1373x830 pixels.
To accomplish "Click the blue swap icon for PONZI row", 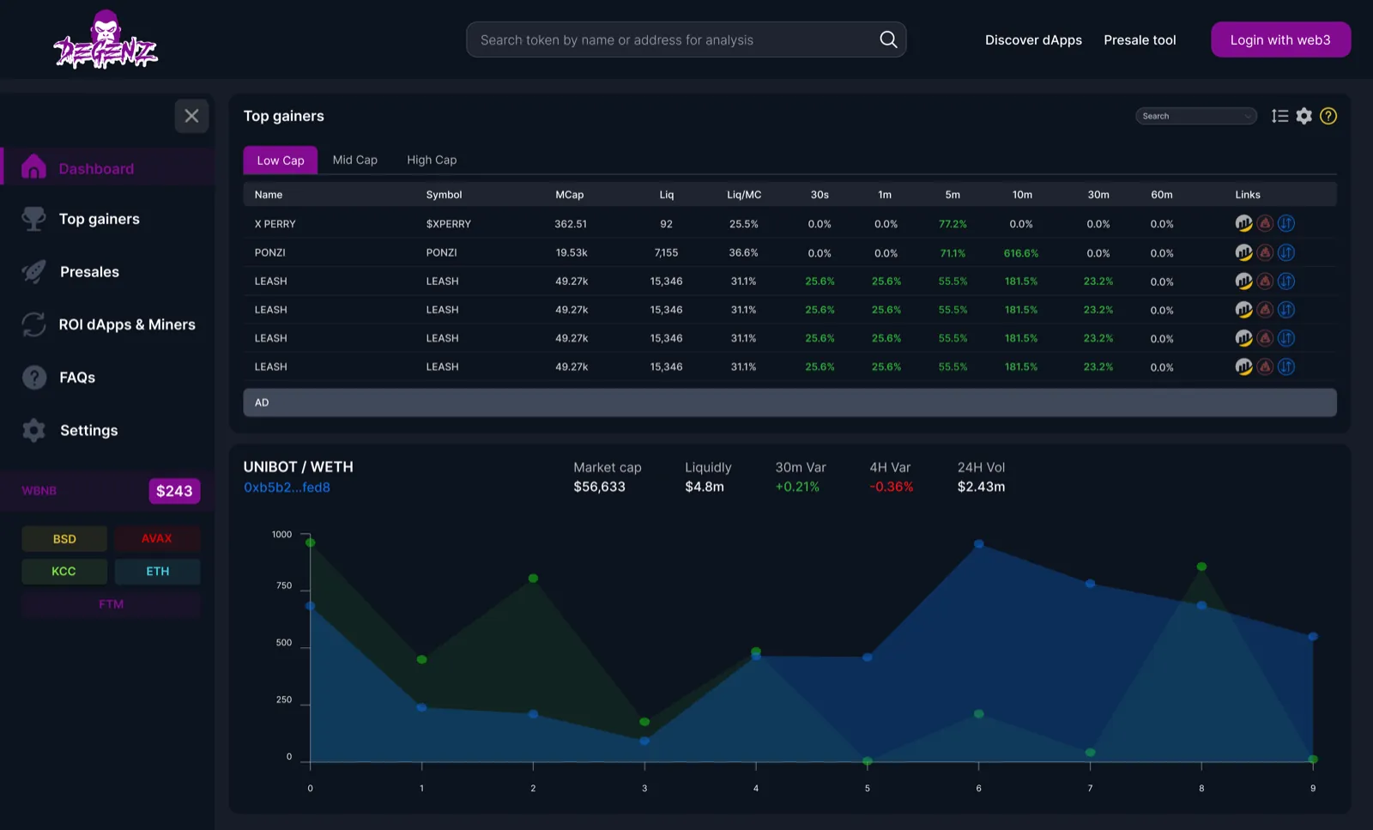I will pos(1286,252).
